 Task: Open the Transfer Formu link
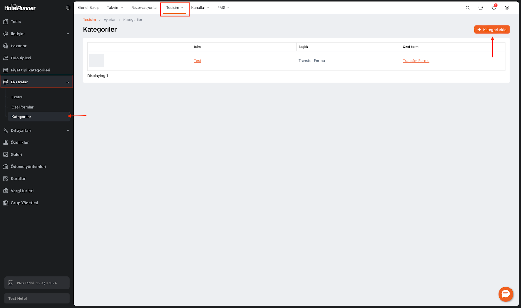(x=416, y=61)
